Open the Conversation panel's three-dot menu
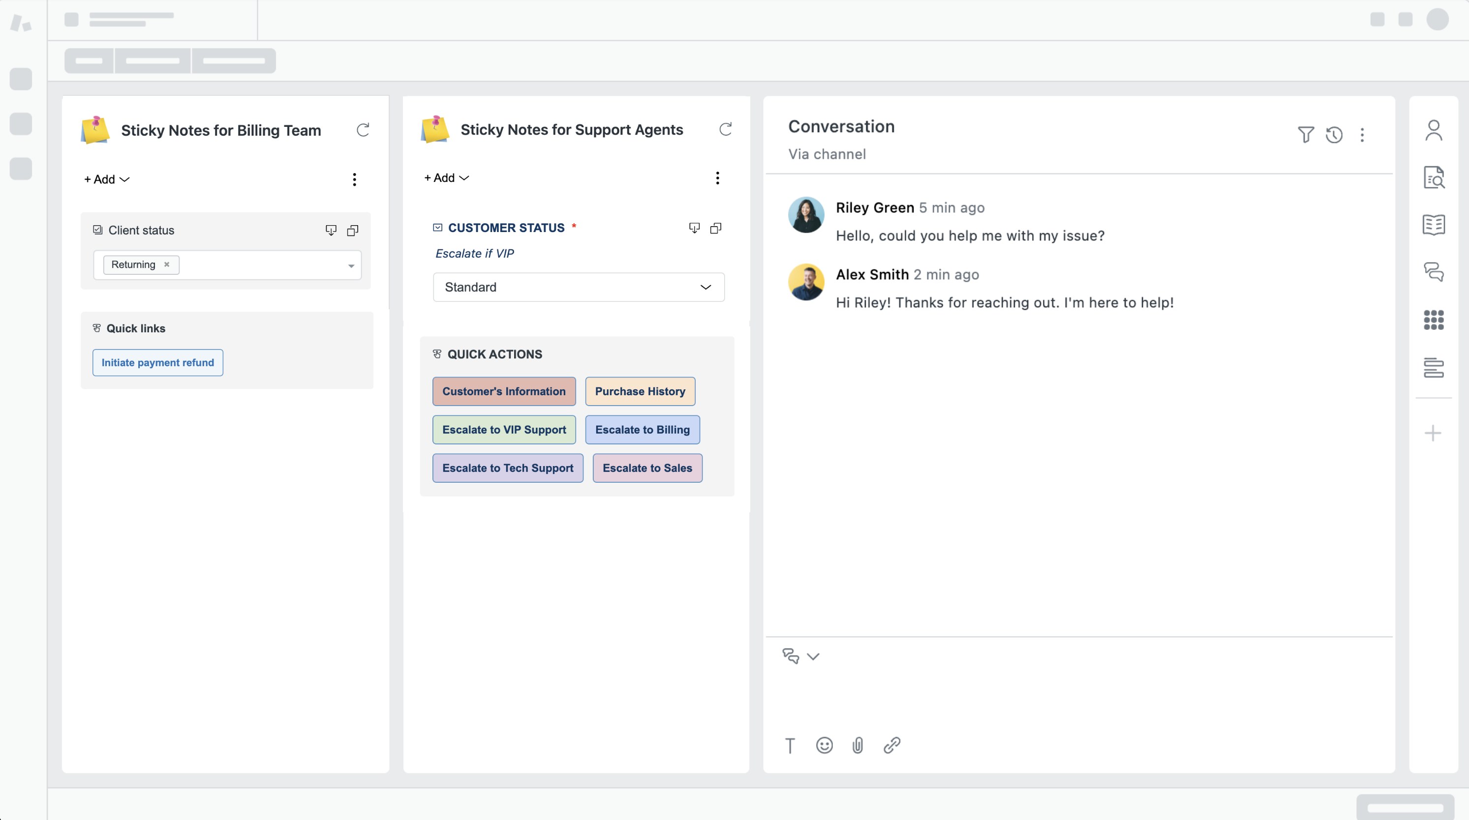This screenshot has height=820, width=1469. tap(1362, 135)
